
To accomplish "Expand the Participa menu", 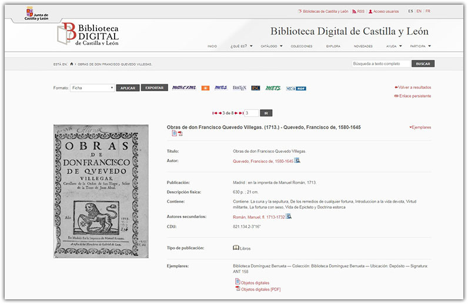I will (420, 46).
